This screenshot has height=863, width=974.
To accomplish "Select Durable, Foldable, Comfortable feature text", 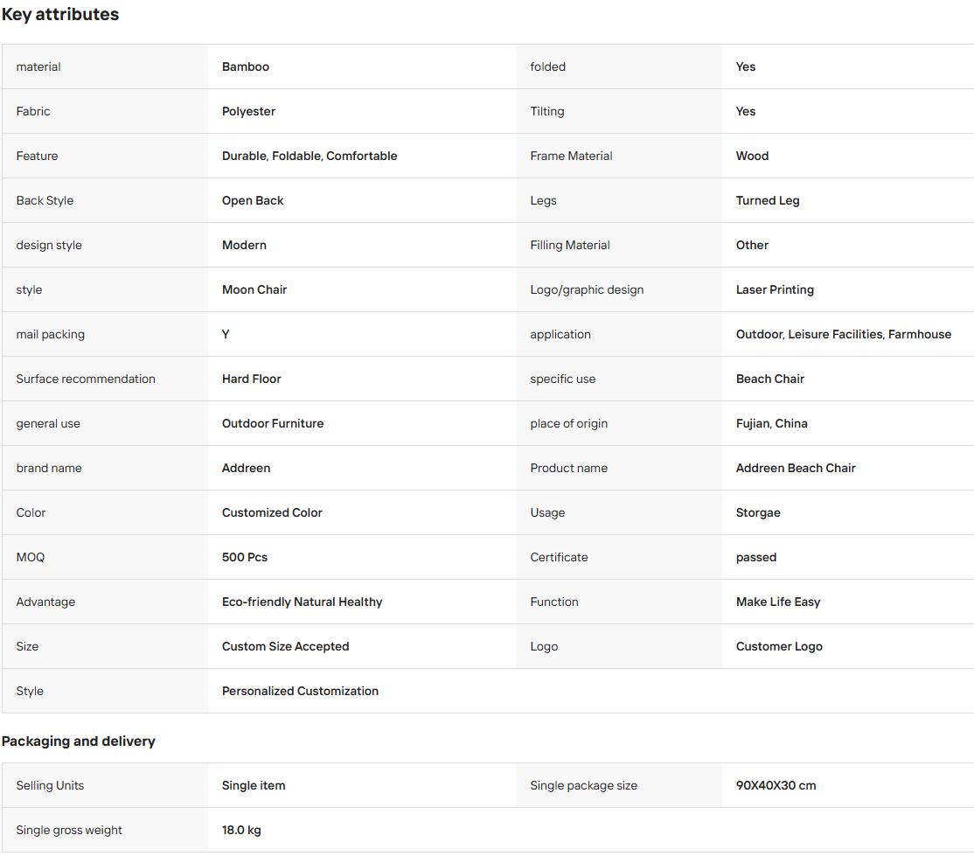I will click(x=310, y=156).
